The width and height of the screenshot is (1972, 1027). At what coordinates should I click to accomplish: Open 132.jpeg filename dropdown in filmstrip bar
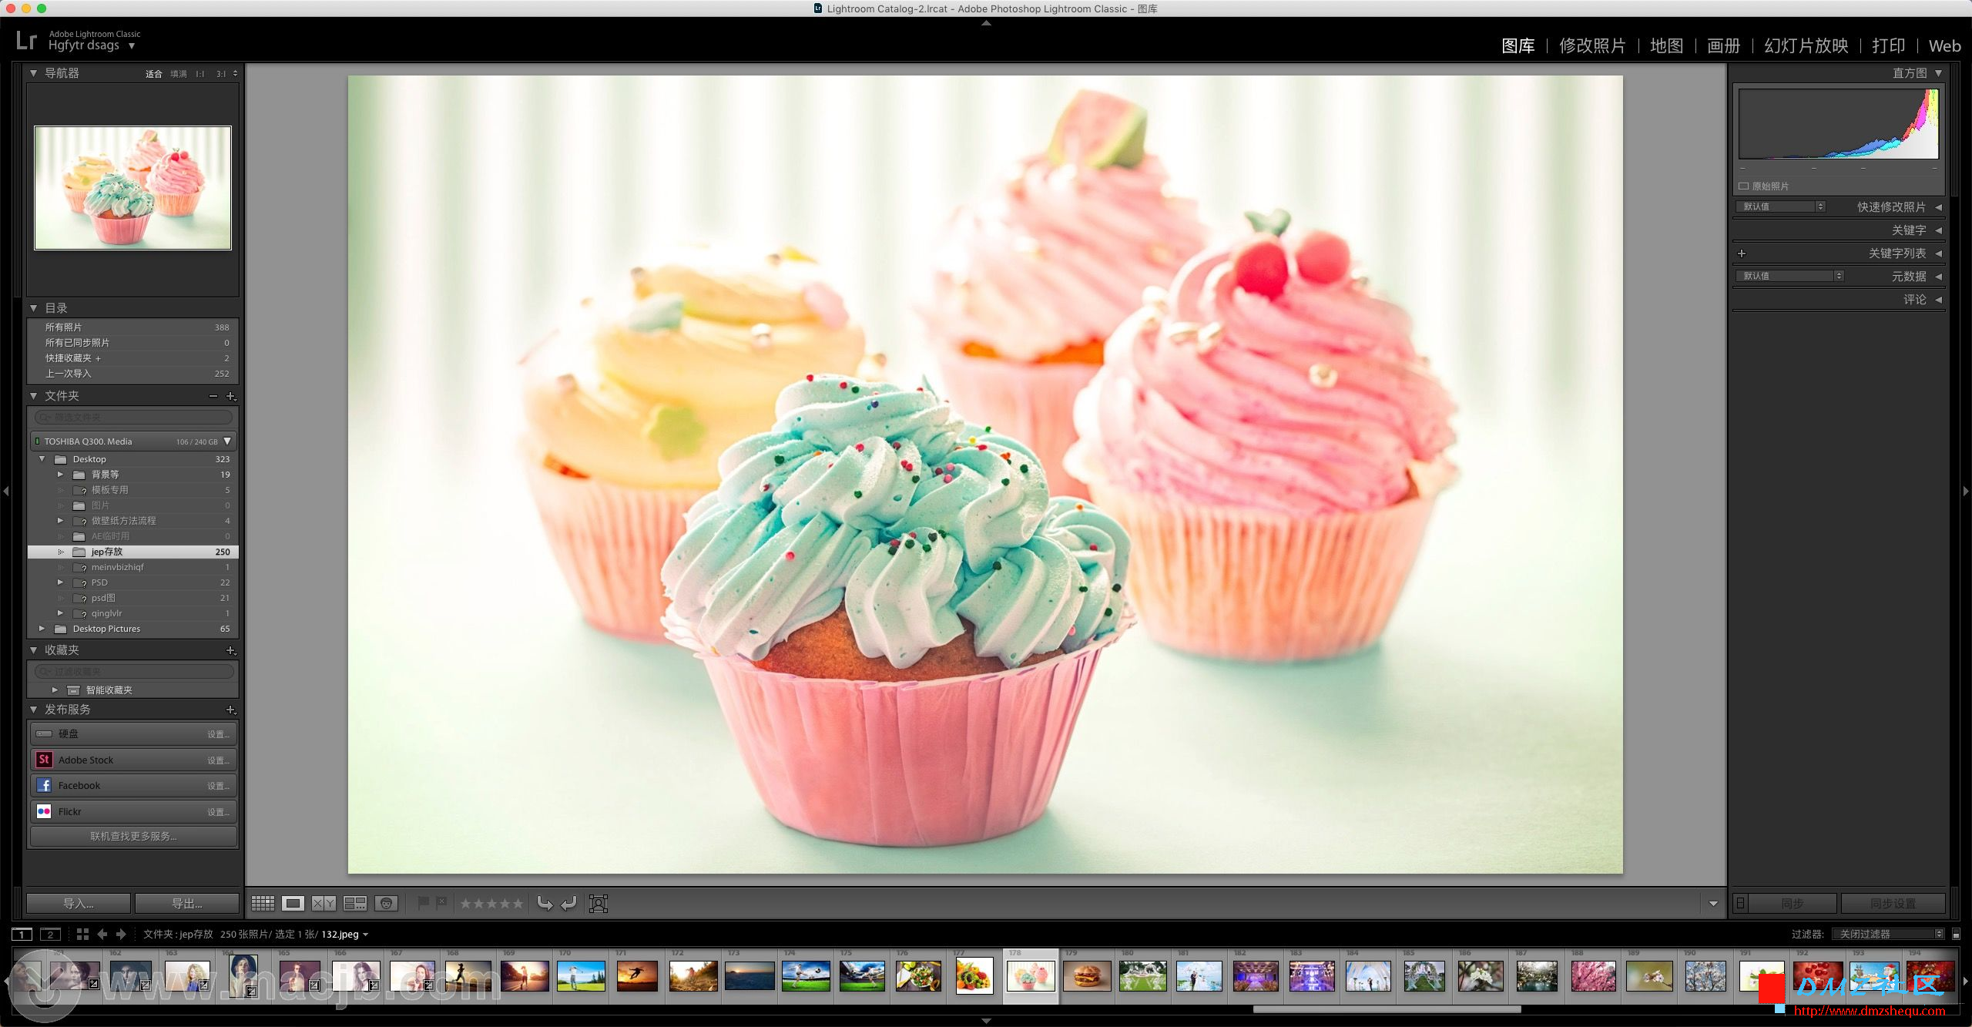[x=345, y=935]
